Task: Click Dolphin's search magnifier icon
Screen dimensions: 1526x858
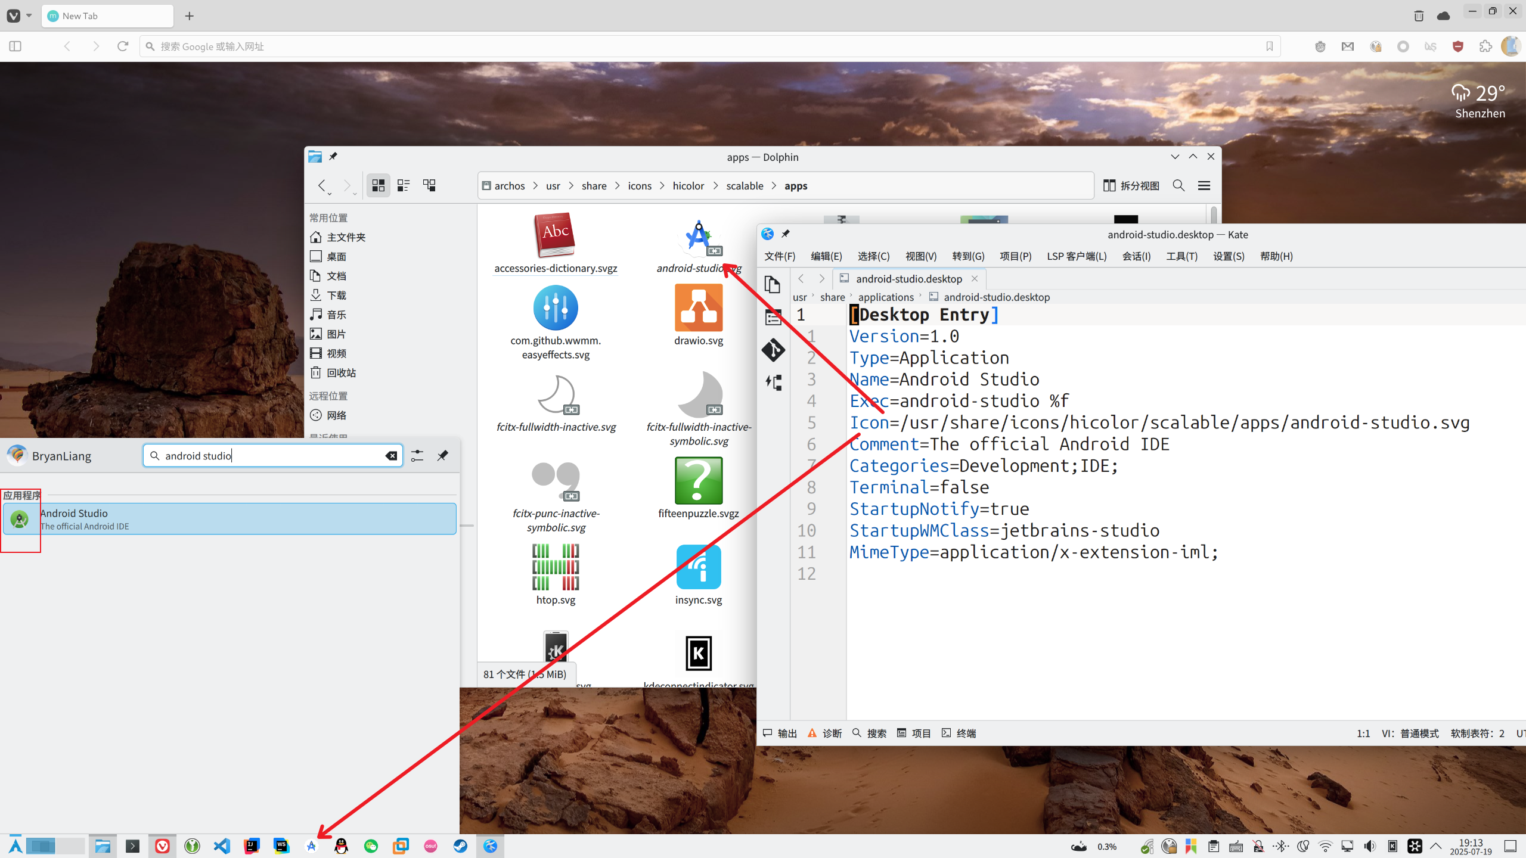Action: tap(1178, 185)
